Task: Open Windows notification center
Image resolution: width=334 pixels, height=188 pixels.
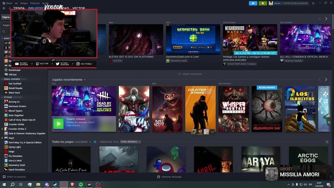Action: pos(329,185)
